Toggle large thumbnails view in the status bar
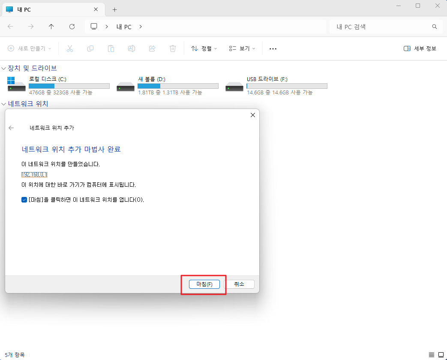This screenshot has width=447, height=360. click(x=441, y=354)
